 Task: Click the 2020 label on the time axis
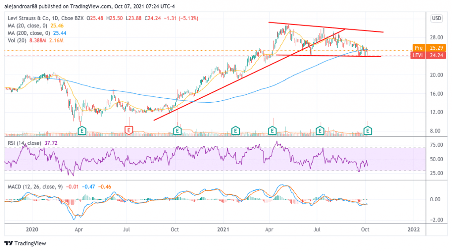coord(32,229)
